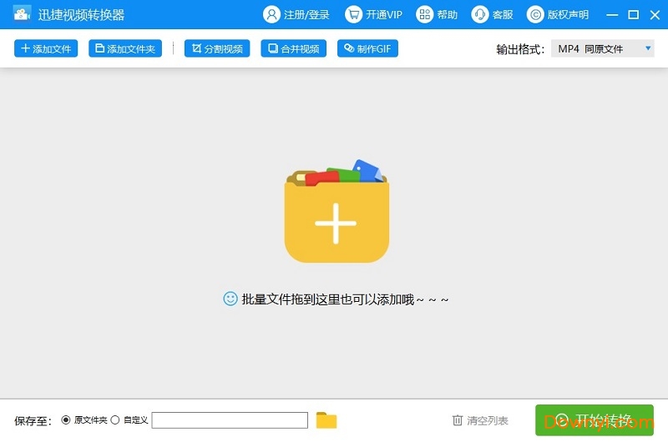Click the yellow browse folder icon

coord(326,420)
